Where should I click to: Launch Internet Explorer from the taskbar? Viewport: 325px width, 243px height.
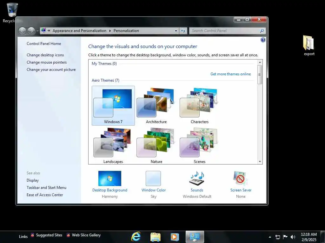(x=136, y=236)
